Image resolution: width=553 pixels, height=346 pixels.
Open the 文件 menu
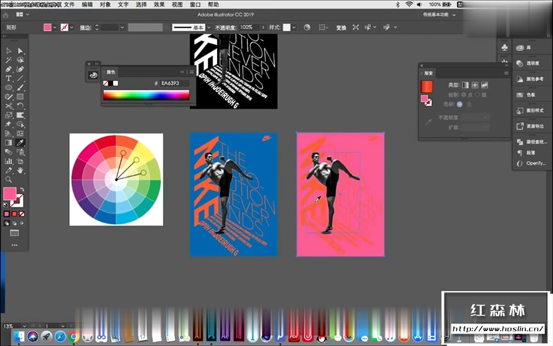69,5
